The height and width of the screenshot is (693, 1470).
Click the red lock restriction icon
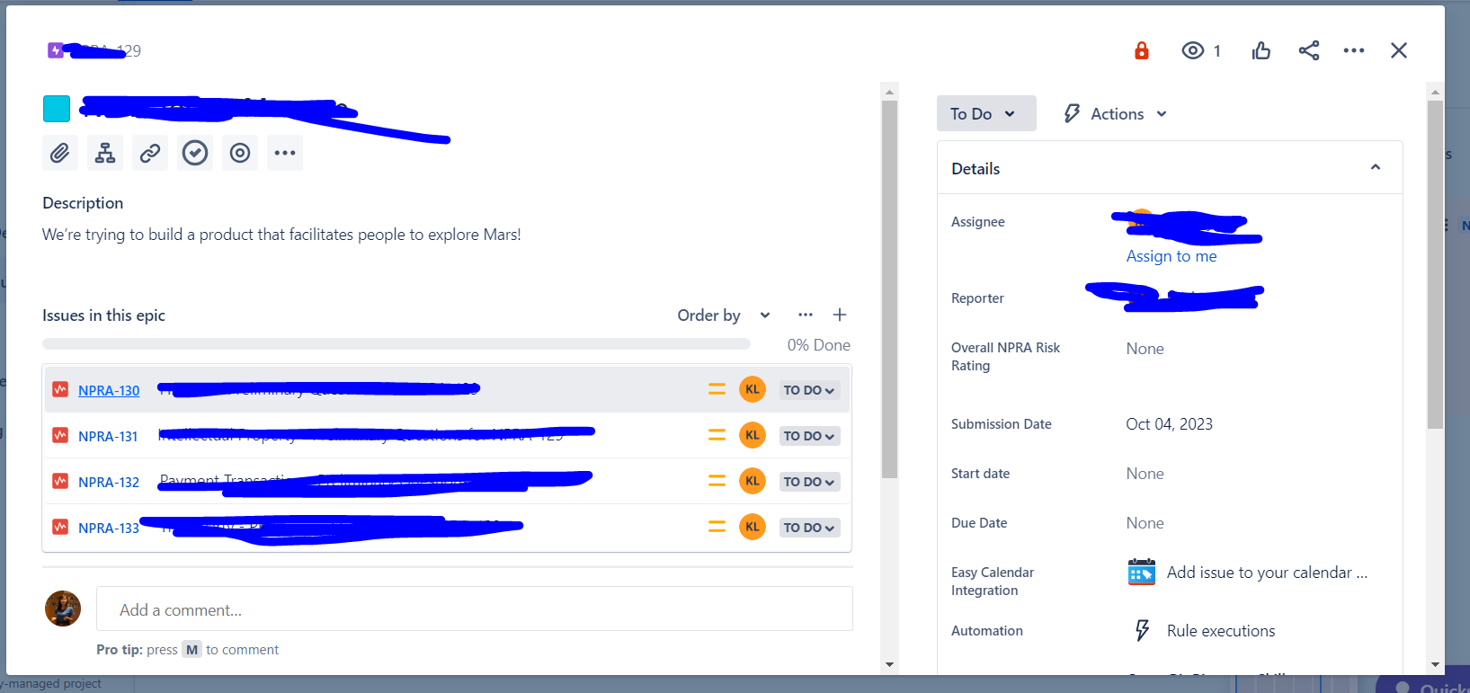tap(1142, 50)
